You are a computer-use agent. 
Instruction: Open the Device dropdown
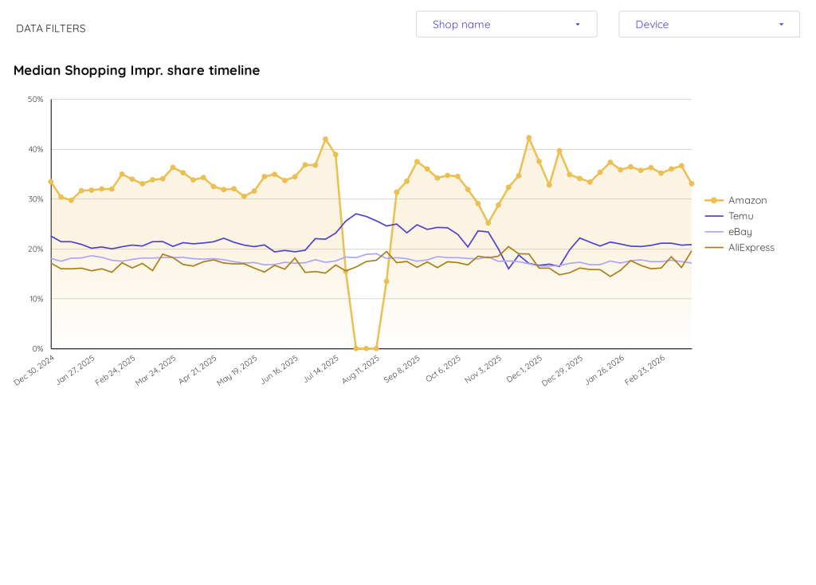coord(708,24)
